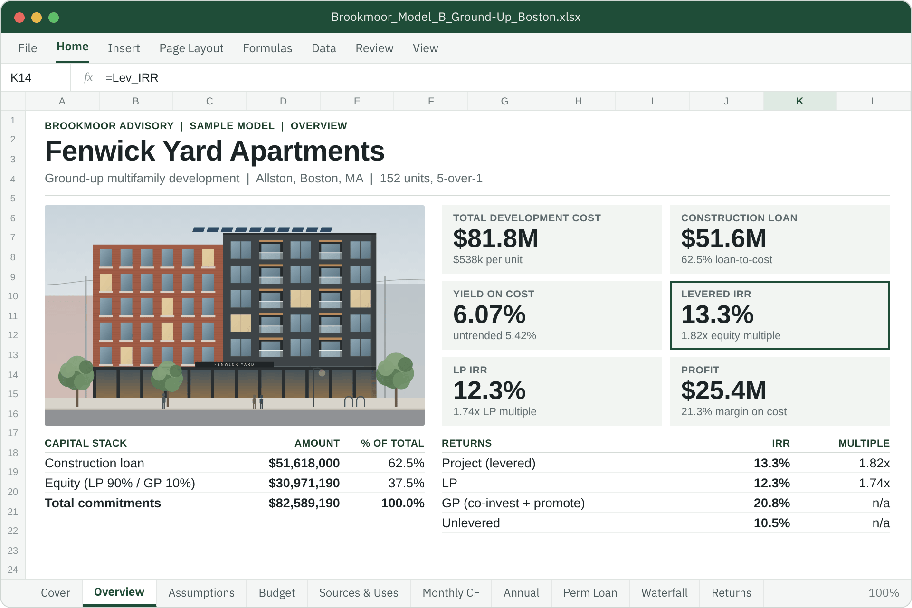Click the 100% zoom level indicator
Viewport: 912px width, 608px height.
883,593
